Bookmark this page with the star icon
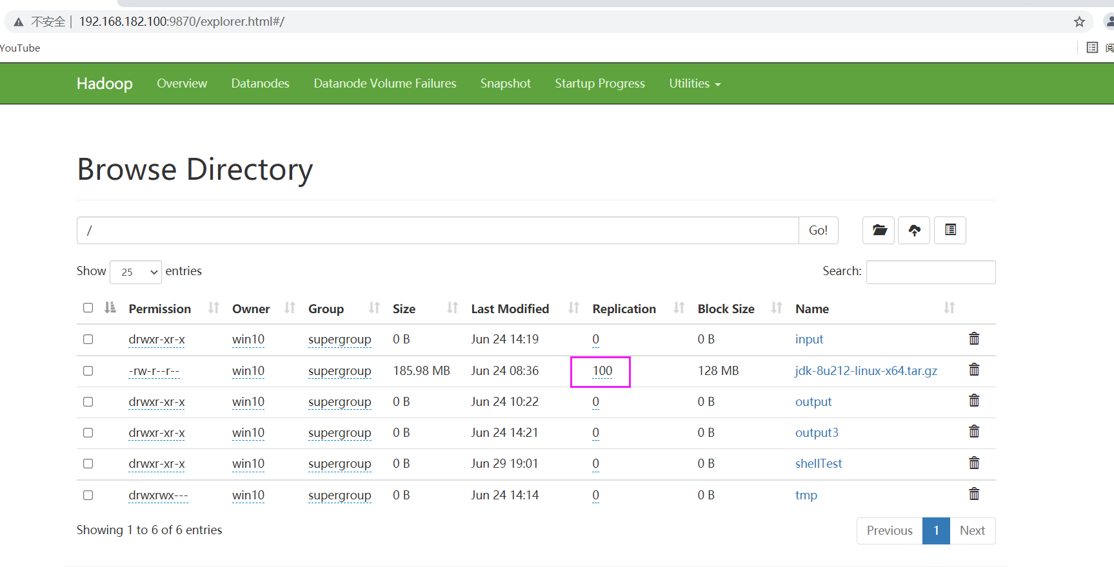The height and width of the screenshot is (567, 1114). pyautogui.click(x=1079, y=22)
